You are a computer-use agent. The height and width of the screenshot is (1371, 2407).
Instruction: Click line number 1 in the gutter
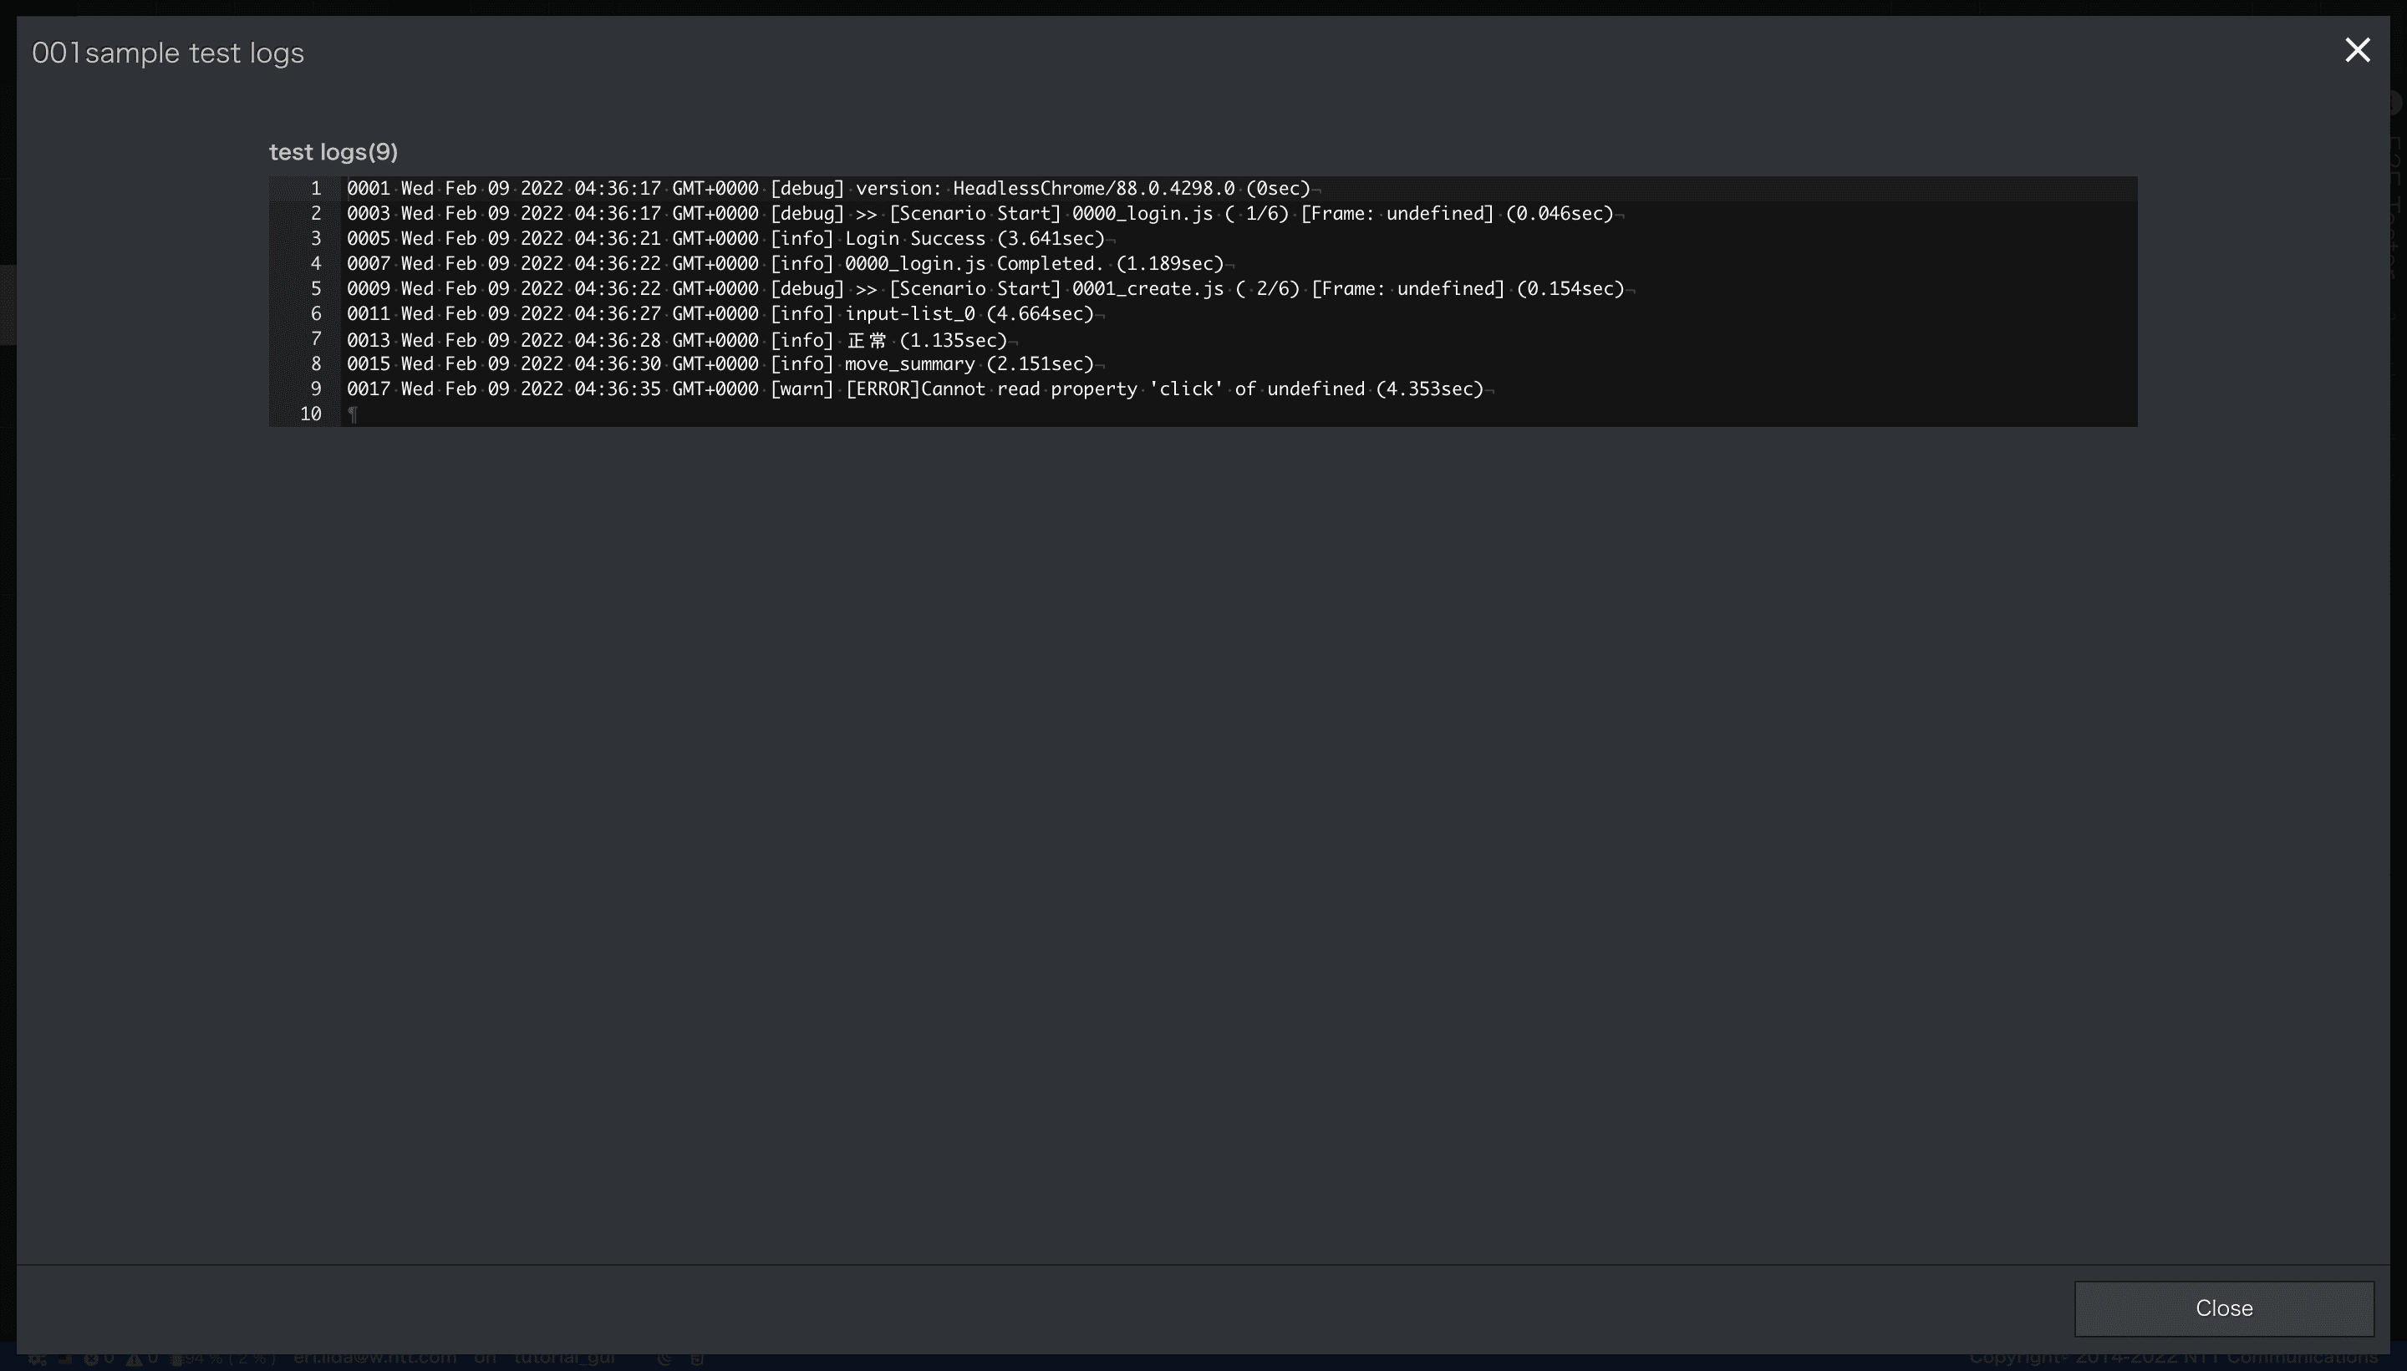(x=315, y=188)
